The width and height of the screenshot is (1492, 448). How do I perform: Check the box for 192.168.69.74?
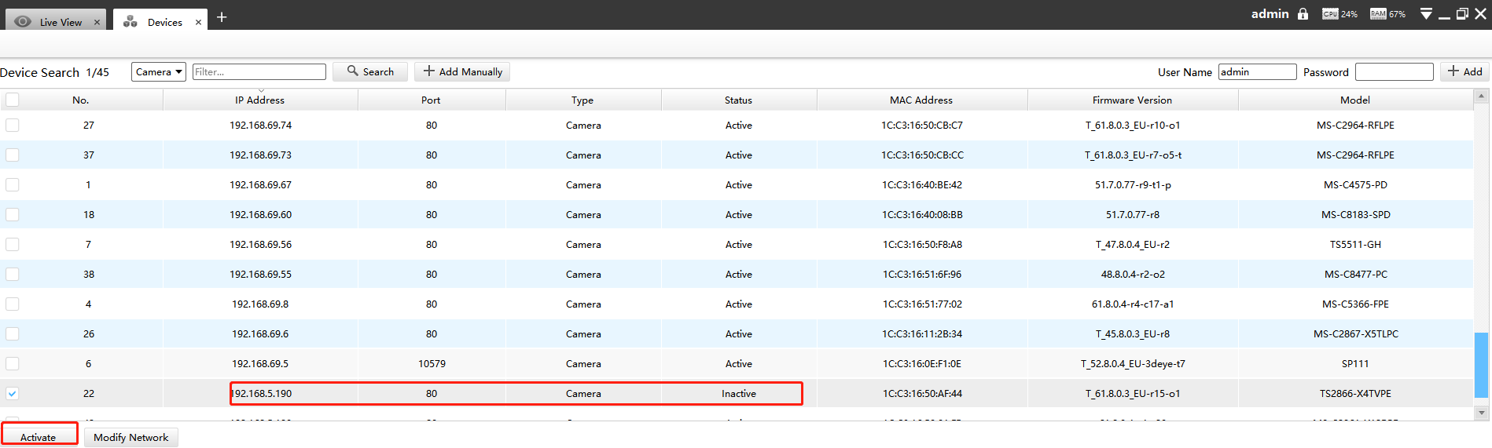[x=13, y=125]
